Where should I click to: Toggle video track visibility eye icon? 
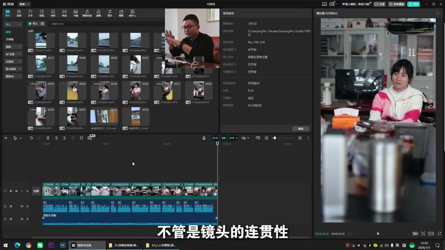(x=16, y=191)
